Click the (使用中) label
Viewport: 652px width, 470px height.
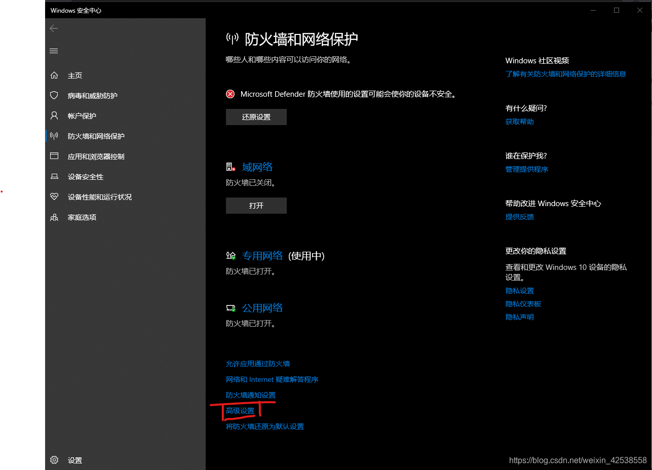(x=306, y=256)
